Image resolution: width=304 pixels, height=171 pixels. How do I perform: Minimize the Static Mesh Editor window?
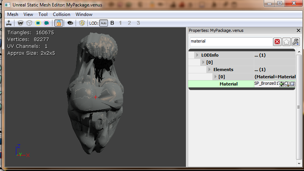click(x=269, y=3)
